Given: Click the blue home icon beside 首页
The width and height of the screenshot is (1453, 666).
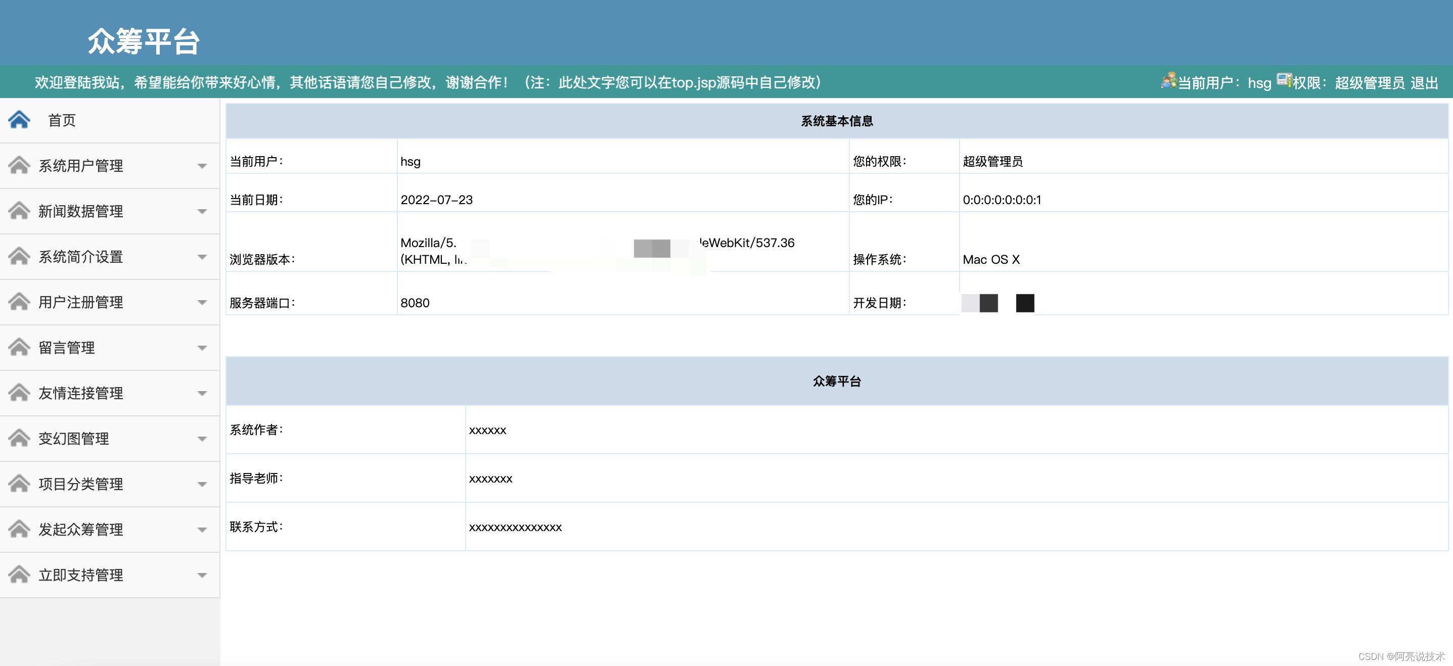Looking at the screenshot, I should click(x=19, y=120).
